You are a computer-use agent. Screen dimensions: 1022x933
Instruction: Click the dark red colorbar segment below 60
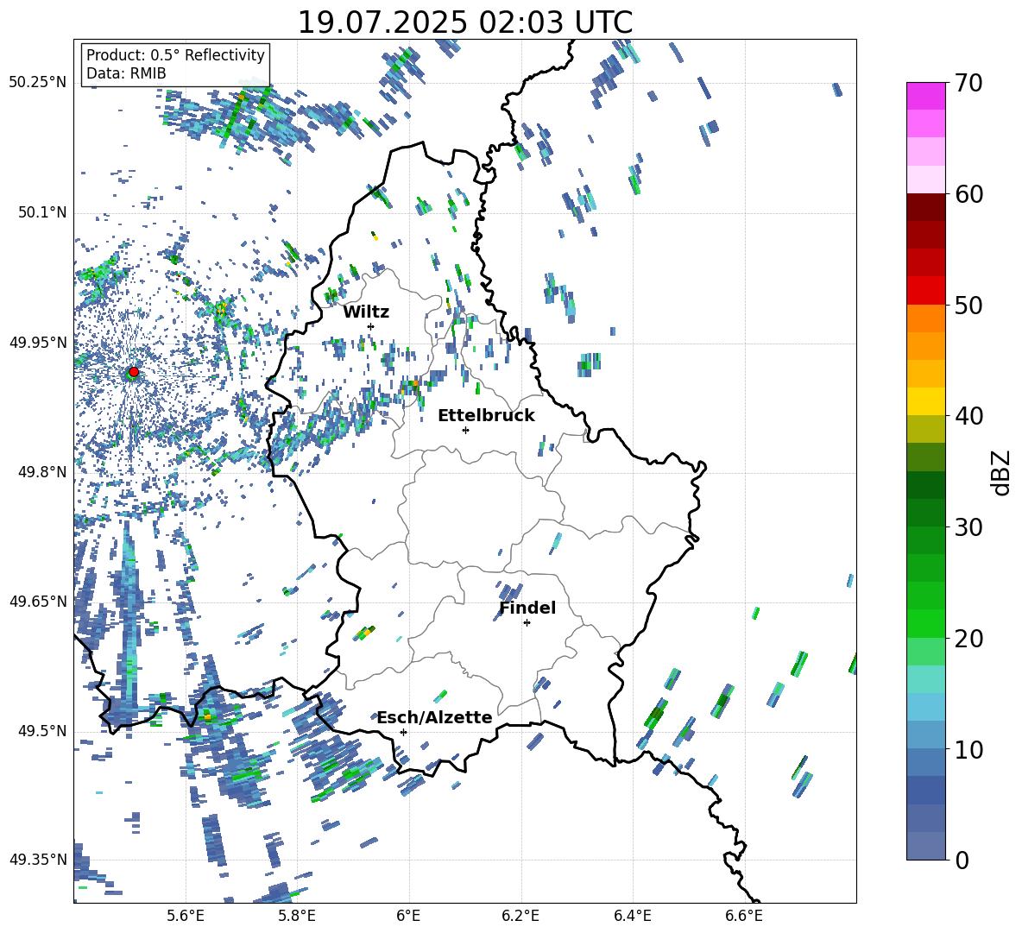pos(925,207)
